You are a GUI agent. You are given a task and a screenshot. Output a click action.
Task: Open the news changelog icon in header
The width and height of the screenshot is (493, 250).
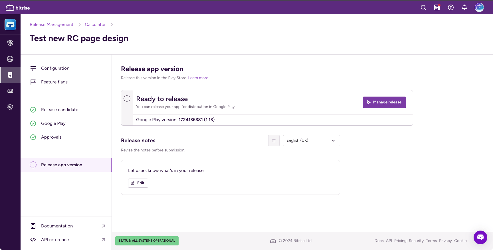pos(437,8)
